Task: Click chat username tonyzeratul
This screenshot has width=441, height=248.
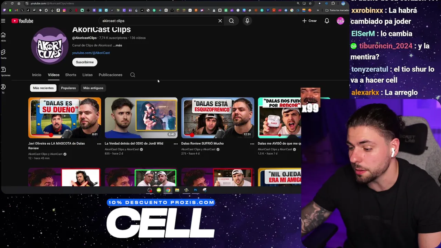Action: click(369, 70)
